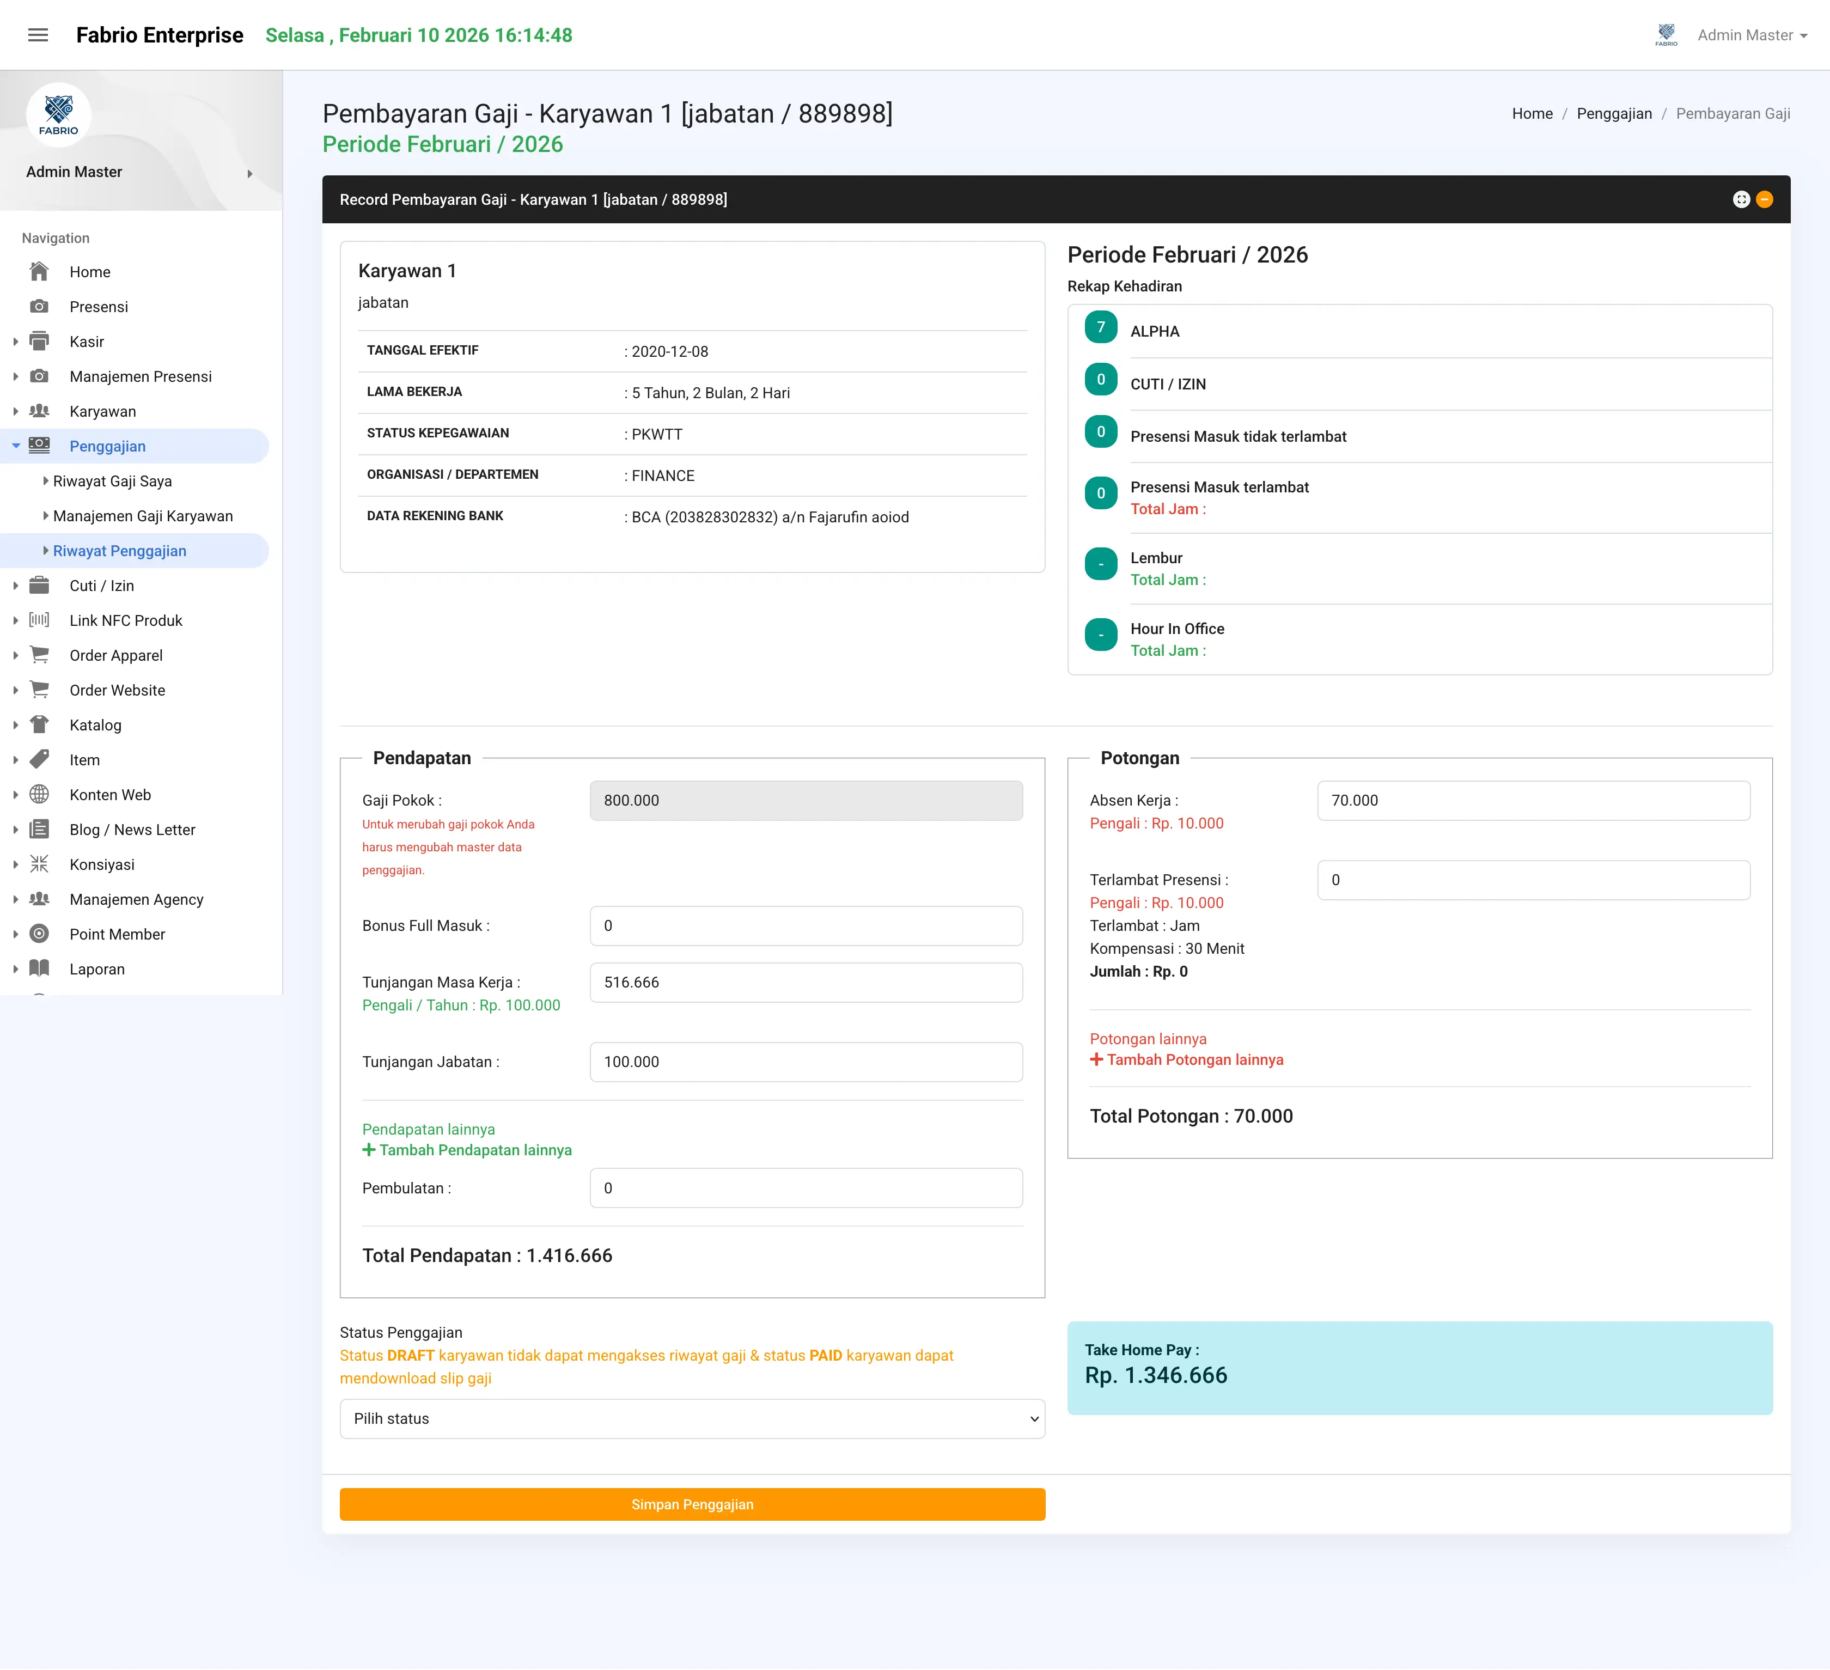The height and width of the screenshot is (1670, 1830).
Task: Click the Konsiyasi icon in sidebar
Action: pyautogui.click(x=39, y=864)
